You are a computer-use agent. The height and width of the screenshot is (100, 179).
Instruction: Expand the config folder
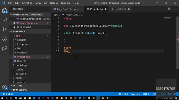[14, 69]
